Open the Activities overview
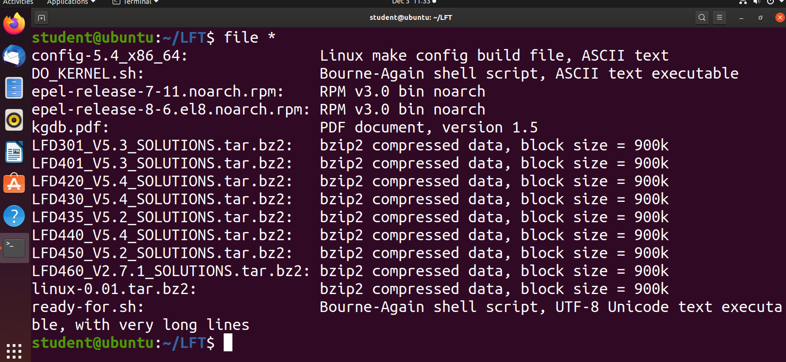786x362 pixels. [x=18, y=2]
